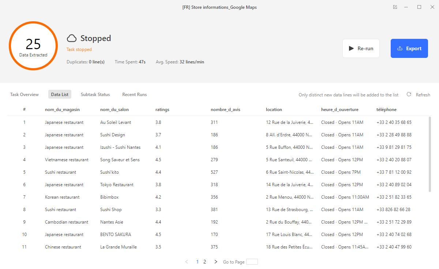
Task: Click the 25 Data Extracted circle
Action: tap(33, 46)
